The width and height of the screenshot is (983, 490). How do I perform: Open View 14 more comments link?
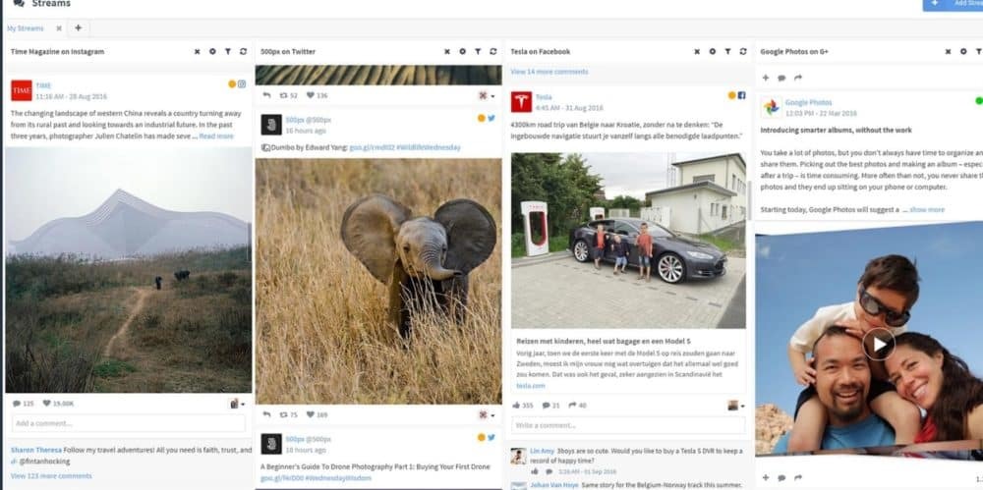(549, 72)
